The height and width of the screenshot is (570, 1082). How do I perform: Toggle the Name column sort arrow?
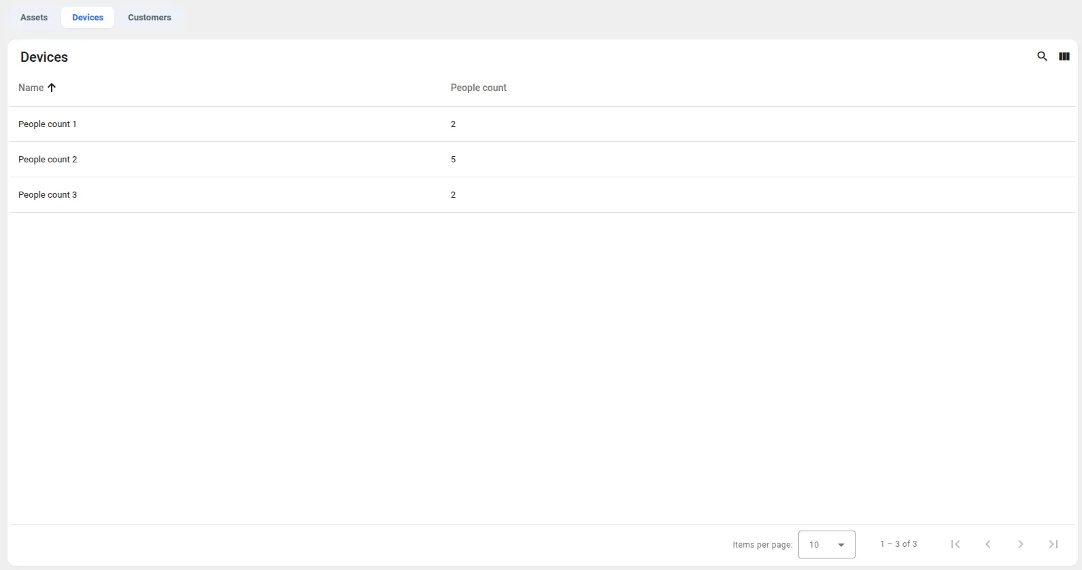coord(52,88)
